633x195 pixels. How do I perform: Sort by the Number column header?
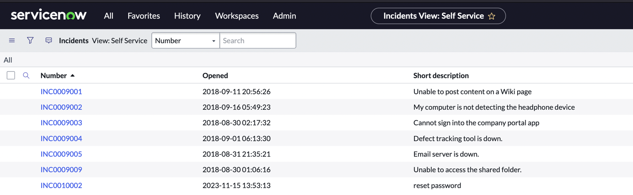coord(54,75)
